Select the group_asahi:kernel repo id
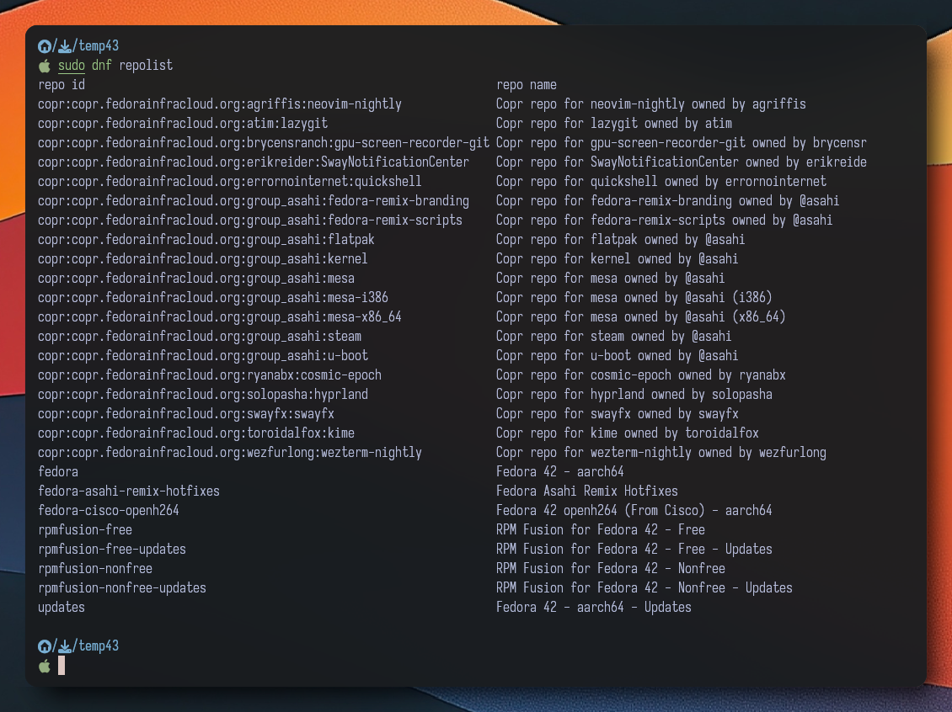Screen dimensions: 952x712 tap(203, 259)
